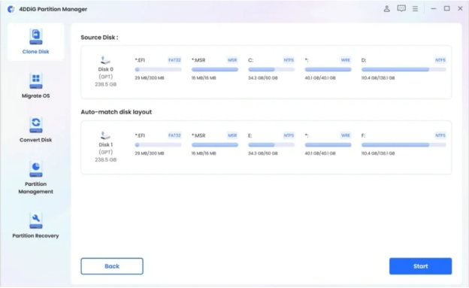Click the Start button
Image resolution: width=469 pixels, height=288 pixels.
(x=421, y=266)
